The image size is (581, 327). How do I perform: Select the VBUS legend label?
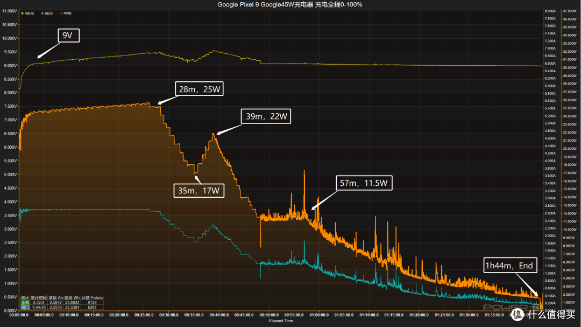point(29,13)
